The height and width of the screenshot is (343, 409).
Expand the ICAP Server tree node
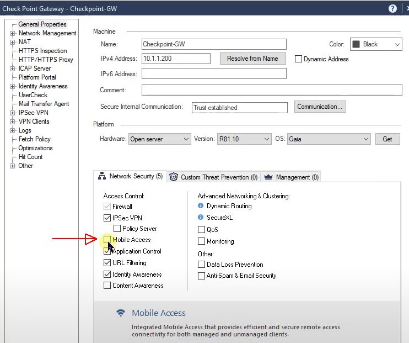pos(12,68)
